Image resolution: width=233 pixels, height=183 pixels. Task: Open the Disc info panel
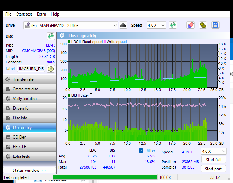click(30, 118)
